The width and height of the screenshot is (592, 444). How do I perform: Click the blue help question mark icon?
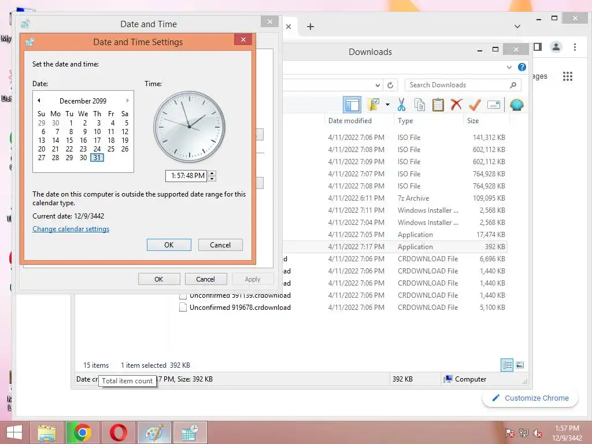522,67
